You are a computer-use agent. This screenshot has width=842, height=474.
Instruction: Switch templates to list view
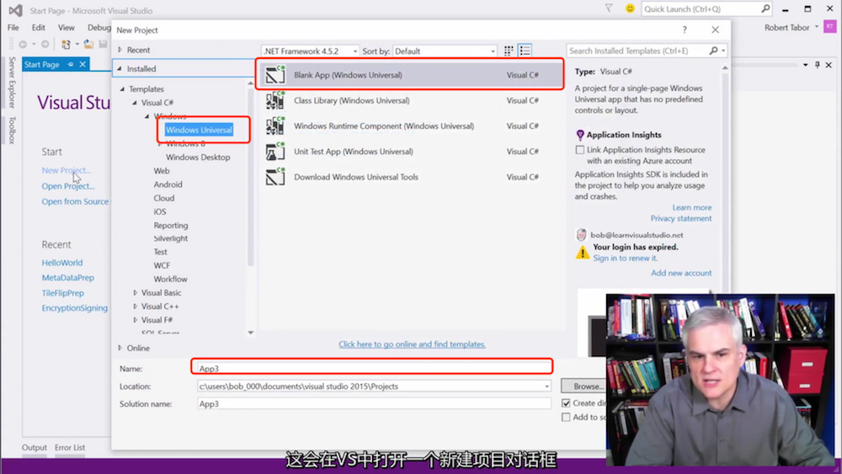click(x=525, y=51)
